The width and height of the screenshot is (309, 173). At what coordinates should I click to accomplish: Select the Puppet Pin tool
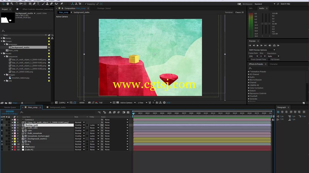(x=61, y=4)
